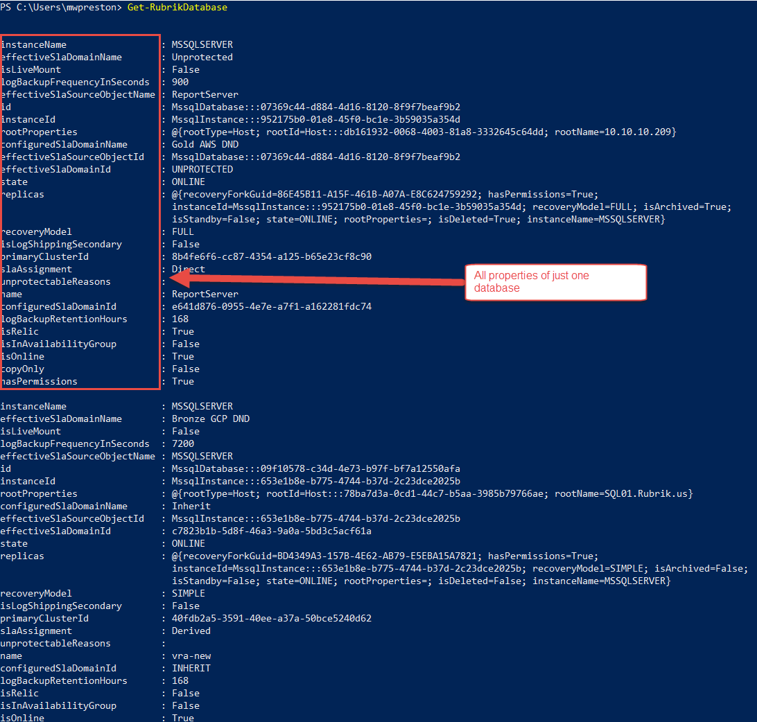This screenshot has height=722, width=757.
Task: Select the 'Derived' slaAssignment value
Action: pyautogui.click(x=191, y=631)
